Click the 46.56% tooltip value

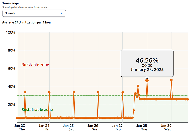point(147,60)
